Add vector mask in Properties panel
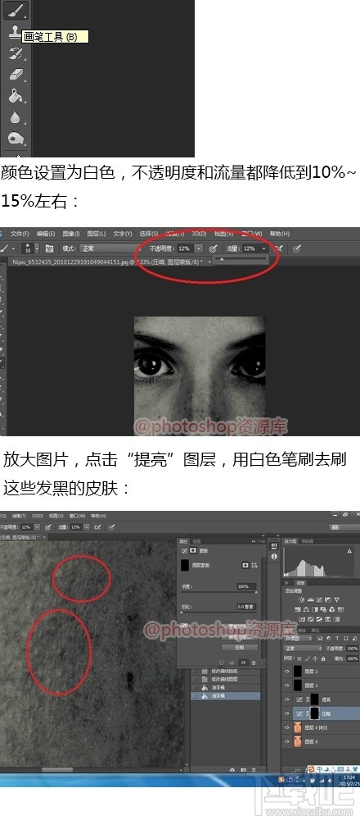Image resolution: width=360 pixels, height=820 pixels. click(254, 565)
